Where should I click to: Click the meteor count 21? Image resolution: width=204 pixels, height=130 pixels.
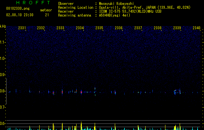point(47,15)
